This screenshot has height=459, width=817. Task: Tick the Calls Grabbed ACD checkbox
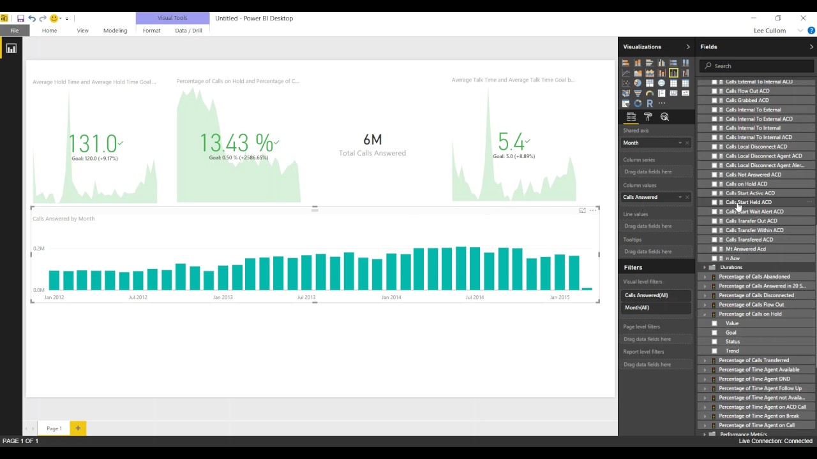pyautogui.click(x=714, y=100)
